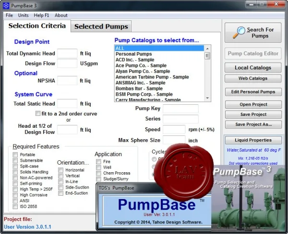The image size is (288, 234).
Task: Click Edit Personal Pumps button
Action: click(253, 92)
